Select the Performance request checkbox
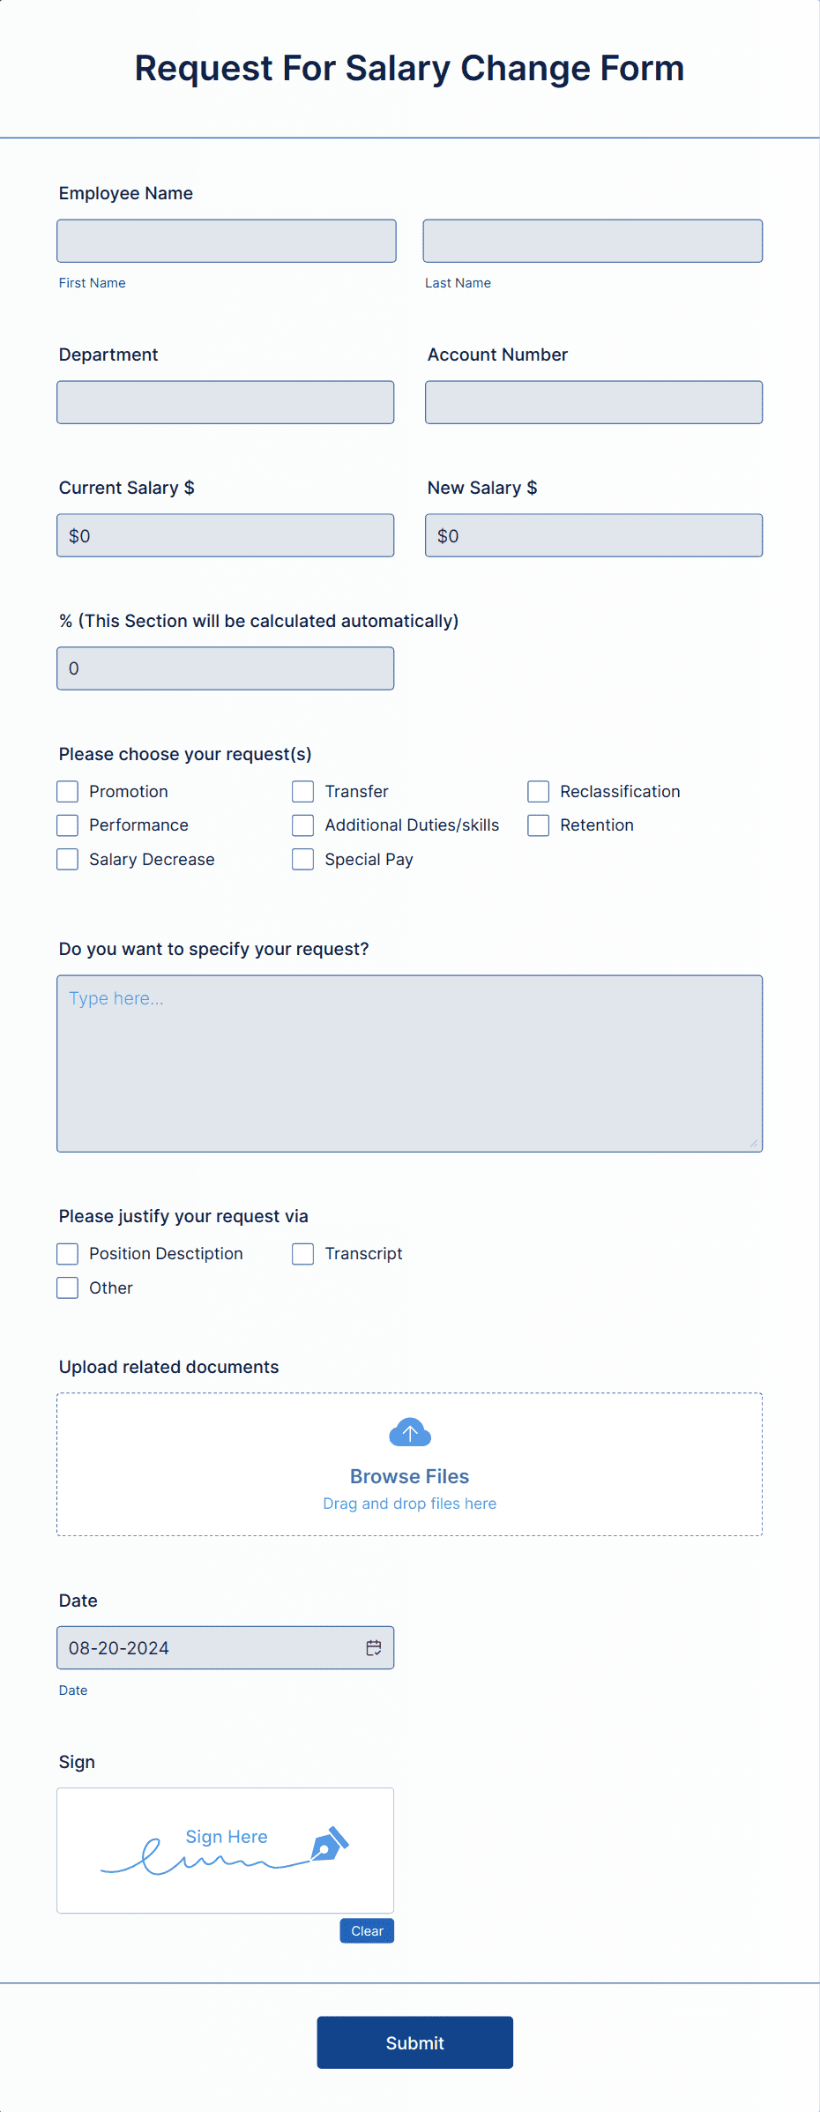The height and width of the screenshot is (2112, 820). click(67, 825)
